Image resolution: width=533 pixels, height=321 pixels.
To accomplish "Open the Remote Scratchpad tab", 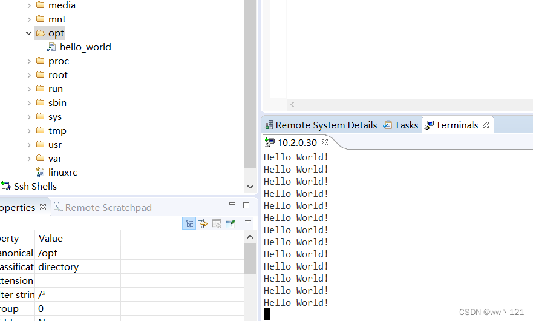I will click(x=108, y=208).
